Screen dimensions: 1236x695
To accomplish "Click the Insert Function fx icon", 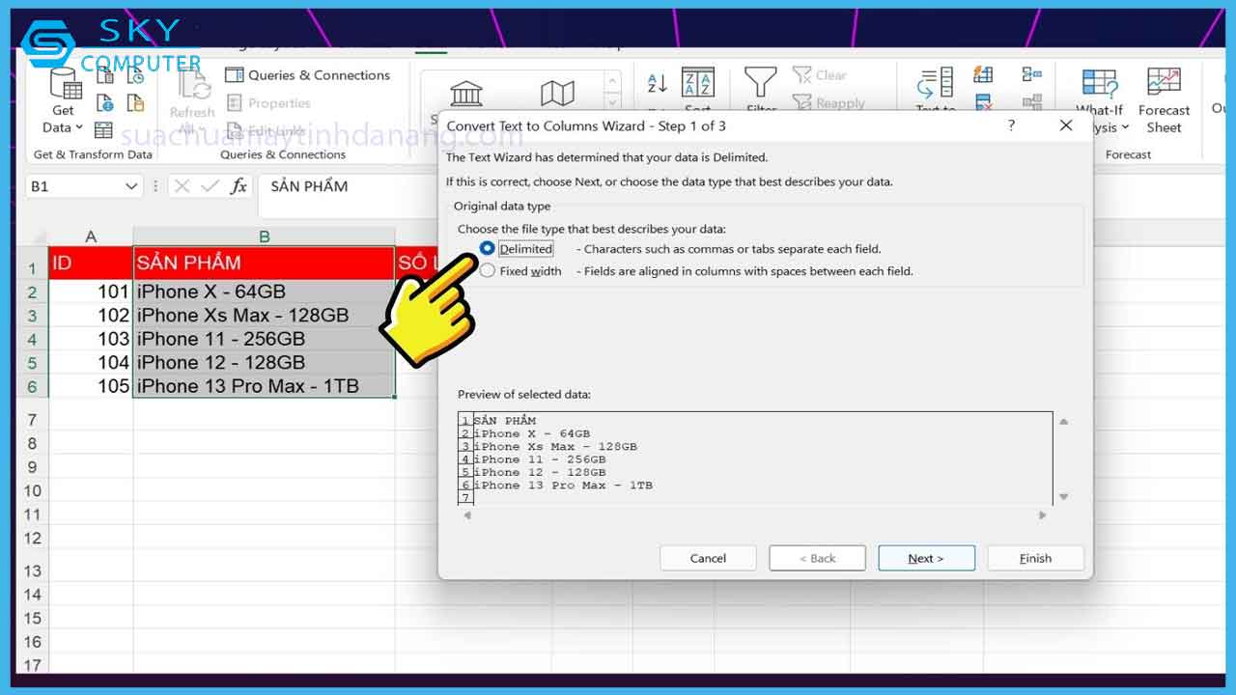I will point(239,186).
